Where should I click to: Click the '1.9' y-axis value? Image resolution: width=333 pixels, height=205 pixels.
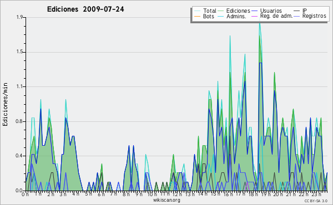19,17
